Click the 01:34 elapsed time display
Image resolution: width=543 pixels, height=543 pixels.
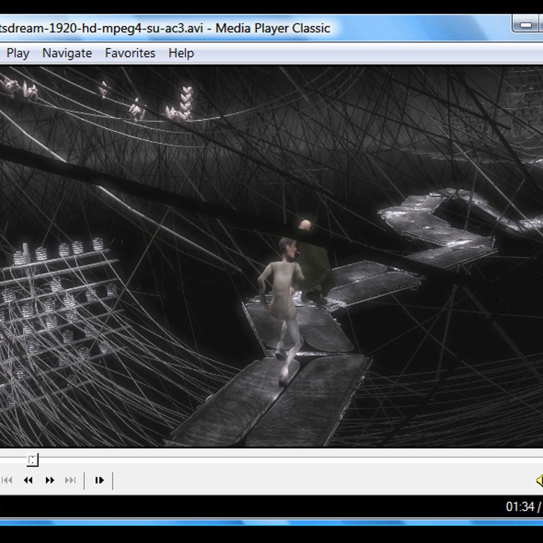tap(520, 506)
